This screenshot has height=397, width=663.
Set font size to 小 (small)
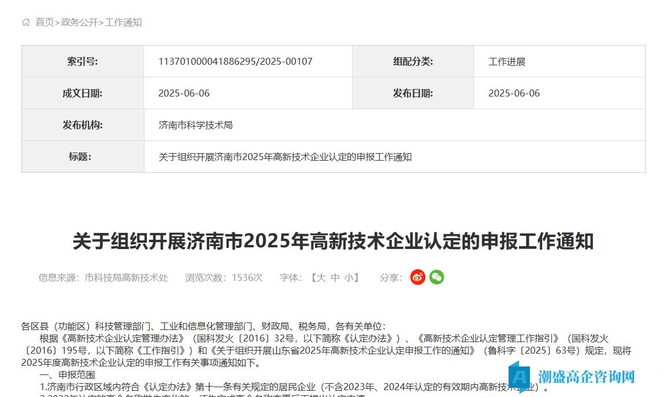(x=349, y=278)
